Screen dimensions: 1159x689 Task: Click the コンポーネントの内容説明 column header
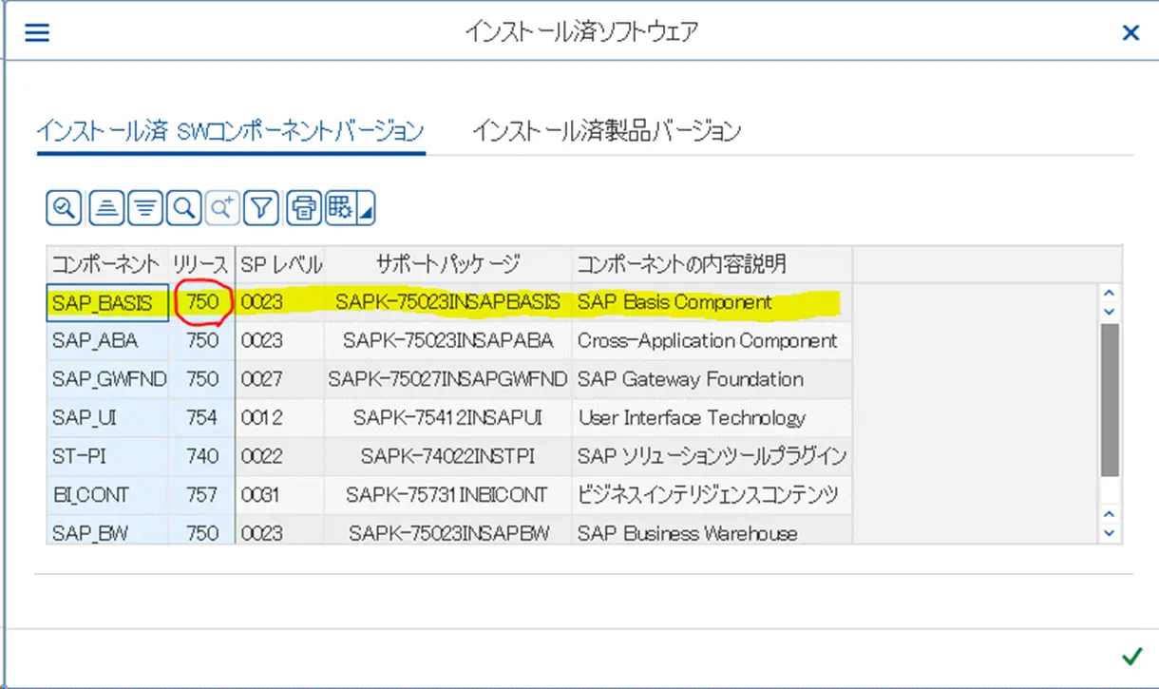click(x=712, y=263)
